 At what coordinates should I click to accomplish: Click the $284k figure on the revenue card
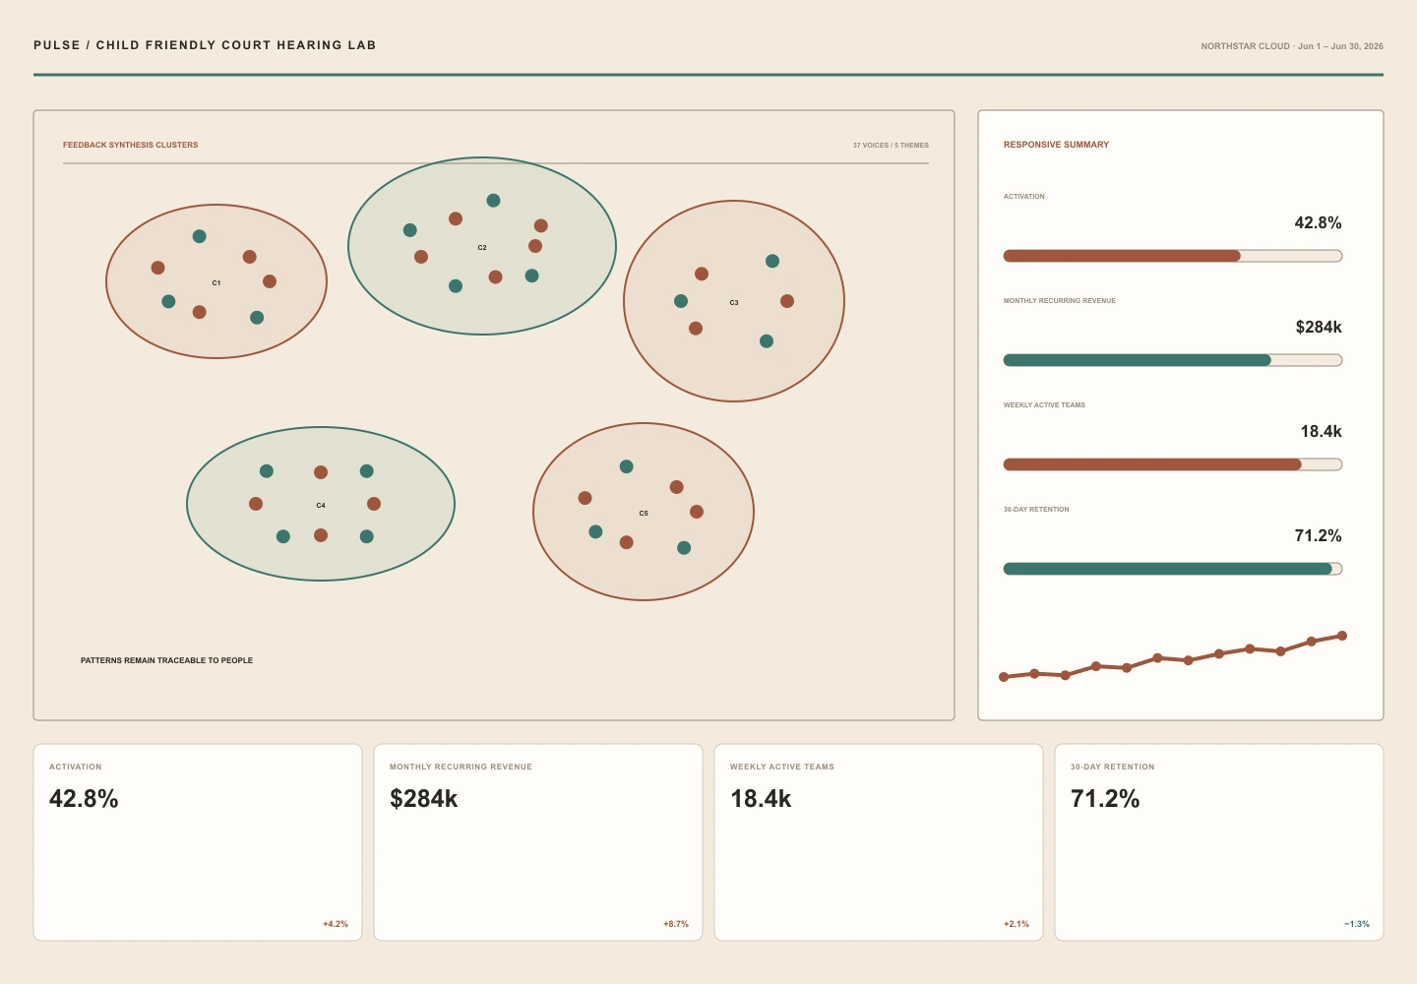click(x=424, y=799)
